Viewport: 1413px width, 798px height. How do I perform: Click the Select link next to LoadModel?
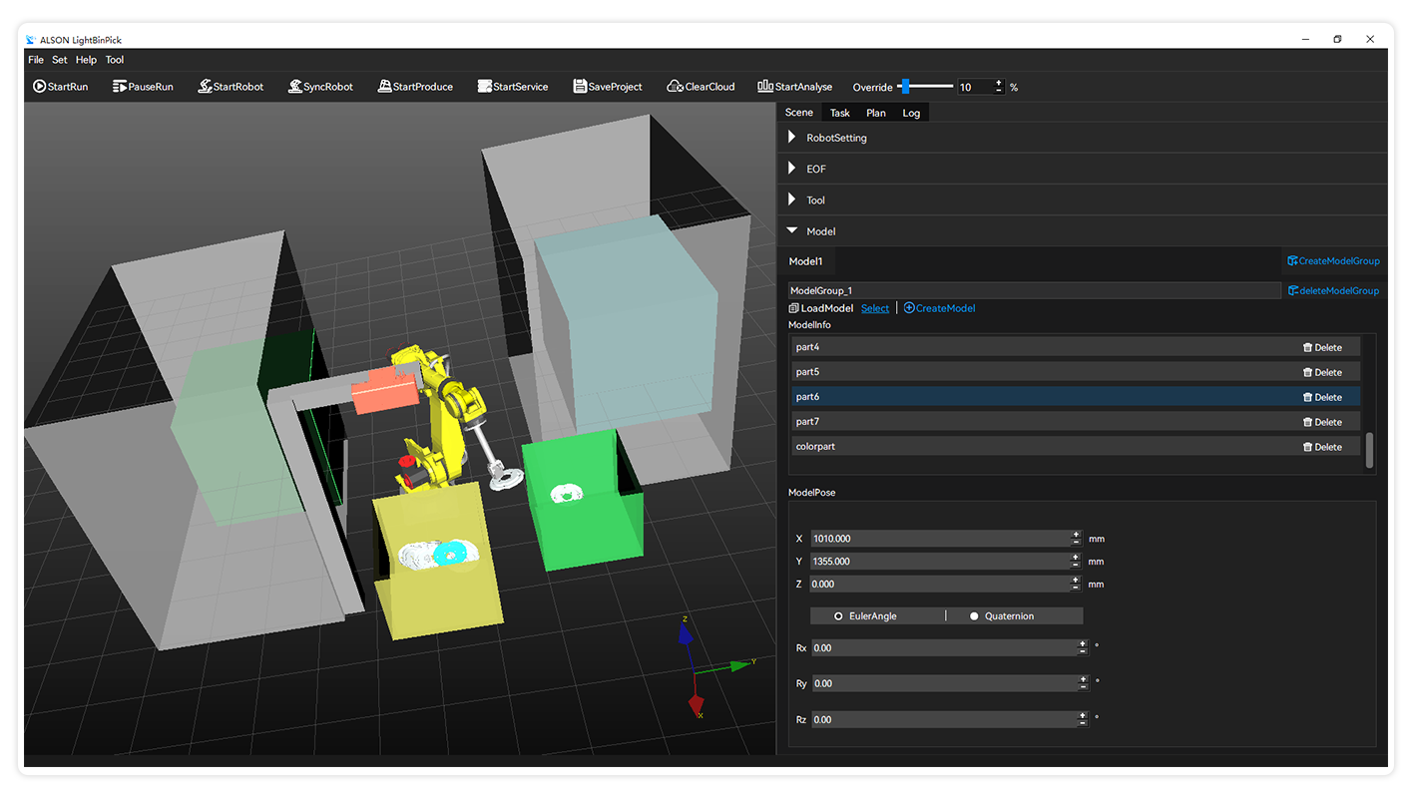[874, 307]
